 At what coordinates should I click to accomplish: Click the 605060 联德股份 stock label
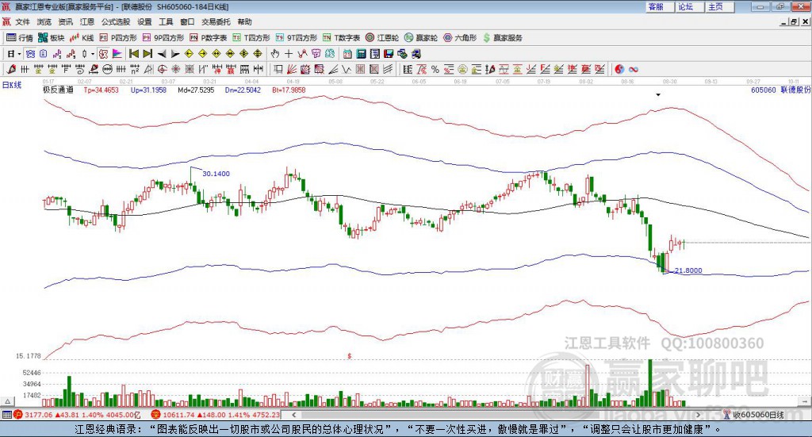pyautogui.click(x=780, y=90)
